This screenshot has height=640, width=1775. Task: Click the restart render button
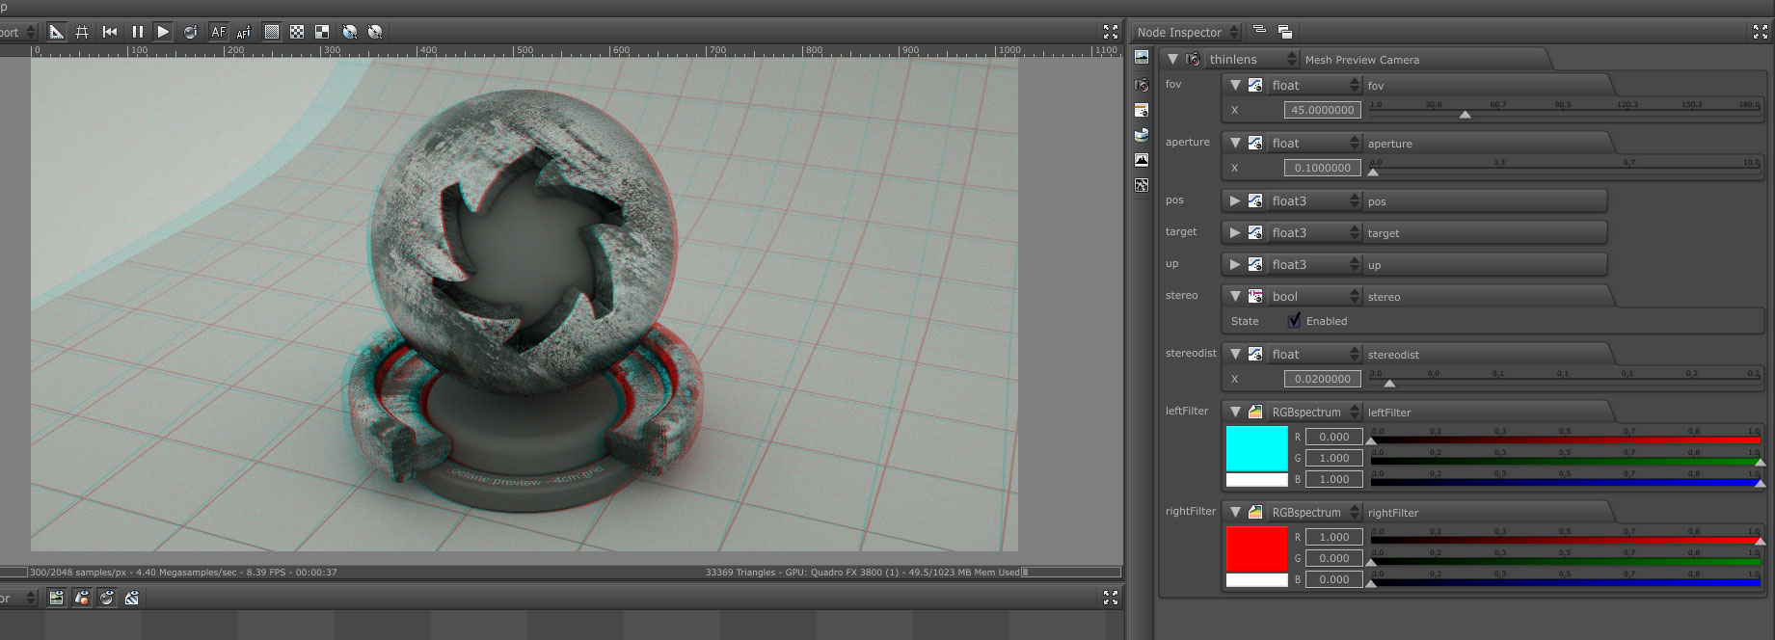[110, 32]
